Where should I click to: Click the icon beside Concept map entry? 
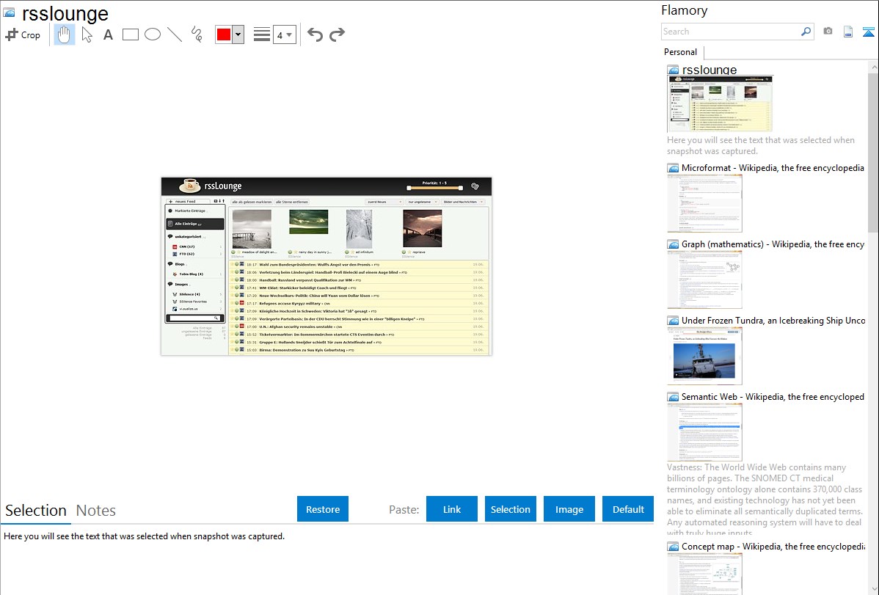[673, 546]
